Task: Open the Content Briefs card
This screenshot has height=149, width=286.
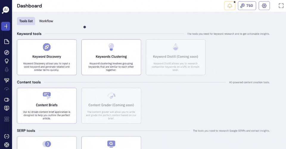Action: pos(47,105)
